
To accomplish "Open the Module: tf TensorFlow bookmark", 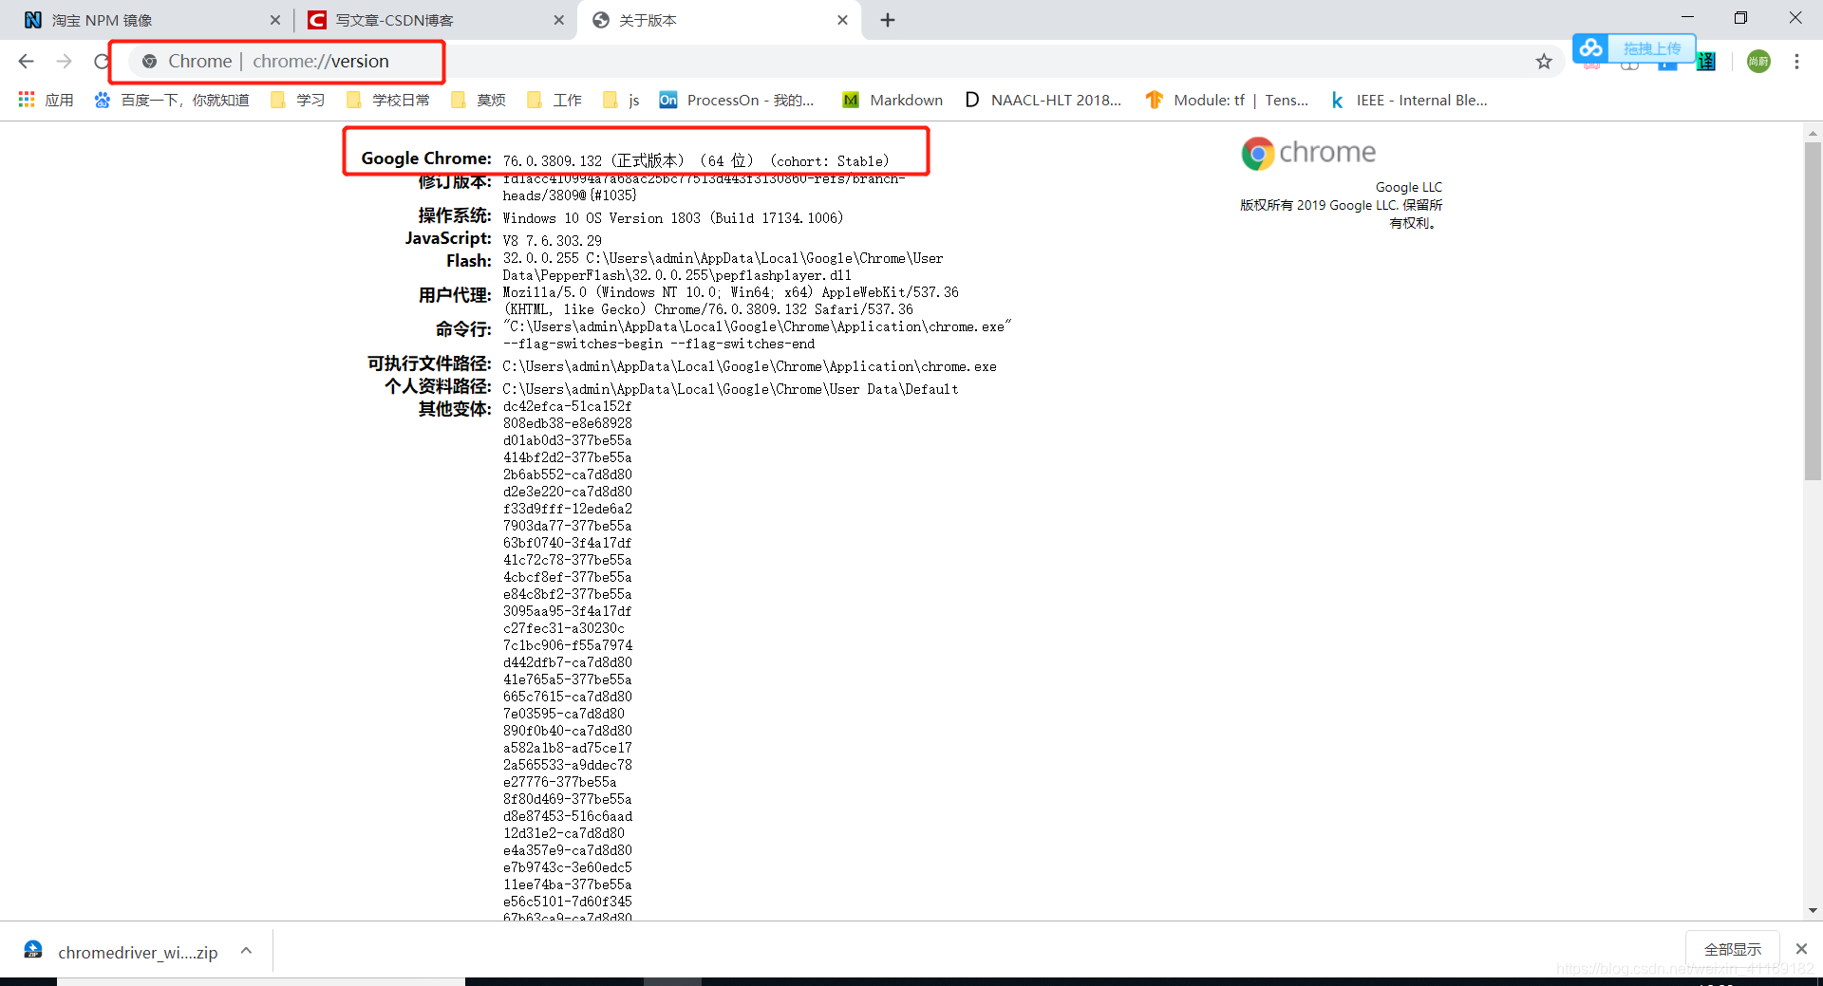I will click(x=1227, y=100).
